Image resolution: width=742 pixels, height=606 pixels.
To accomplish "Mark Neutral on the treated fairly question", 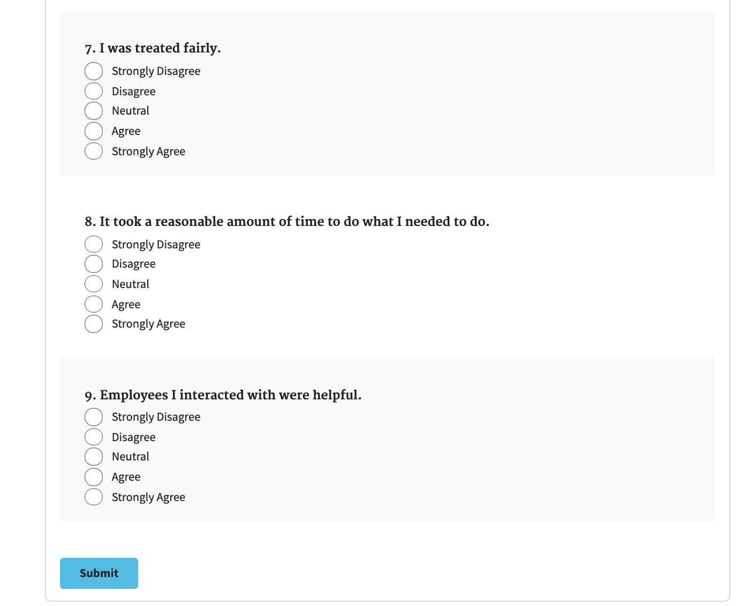I will pyautogui.click(x=94, y=111).
